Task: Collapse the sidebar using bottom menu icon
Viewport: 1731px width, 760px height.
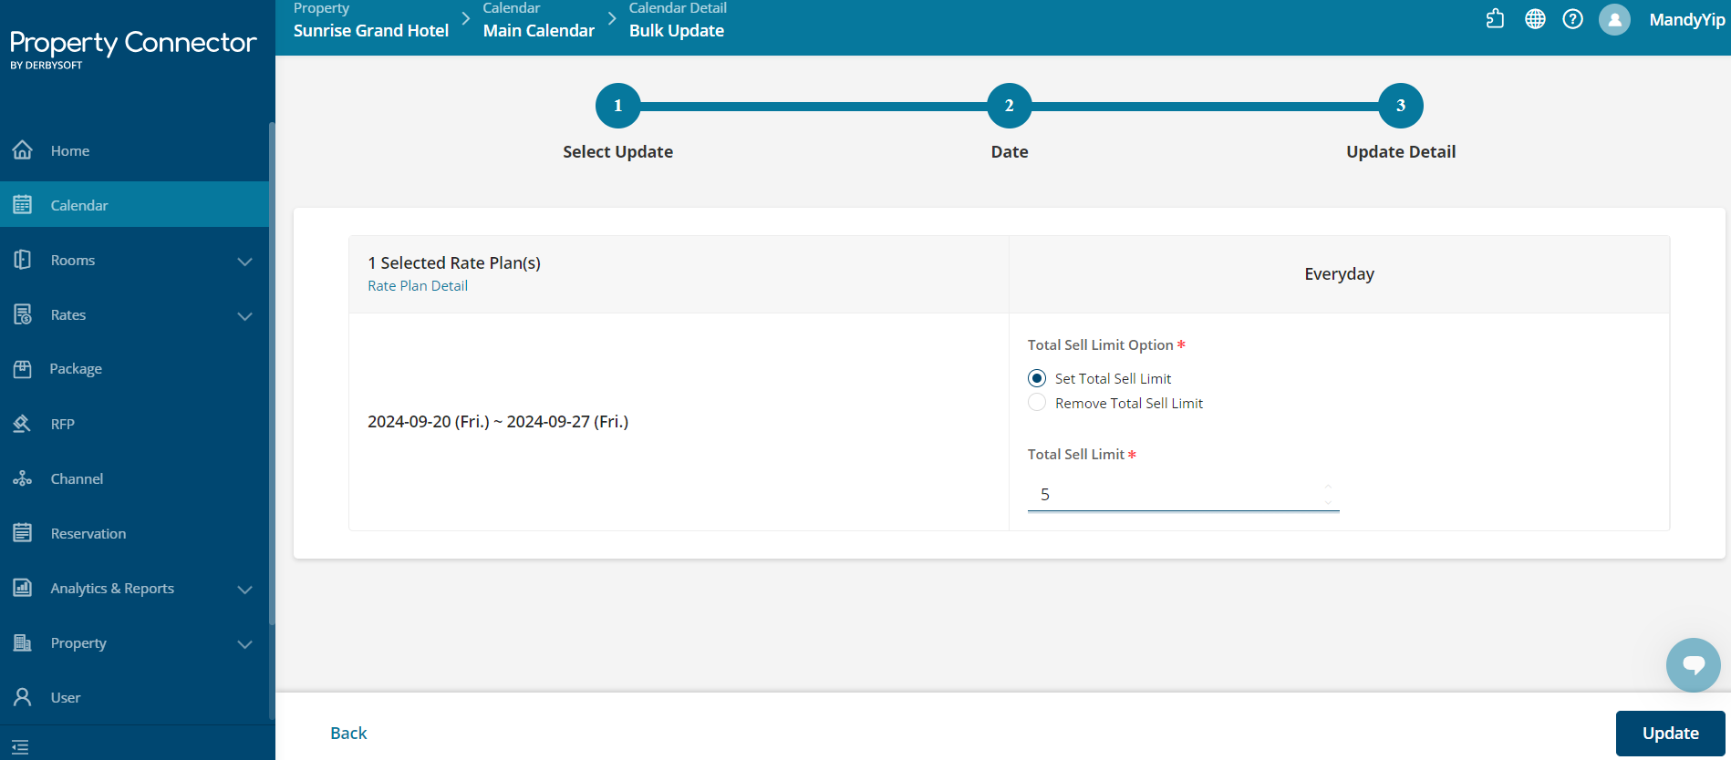Action: tap(20, 747)
